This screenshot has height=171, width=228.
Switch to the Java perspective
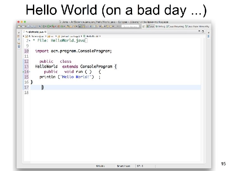[x=150, y=27]
